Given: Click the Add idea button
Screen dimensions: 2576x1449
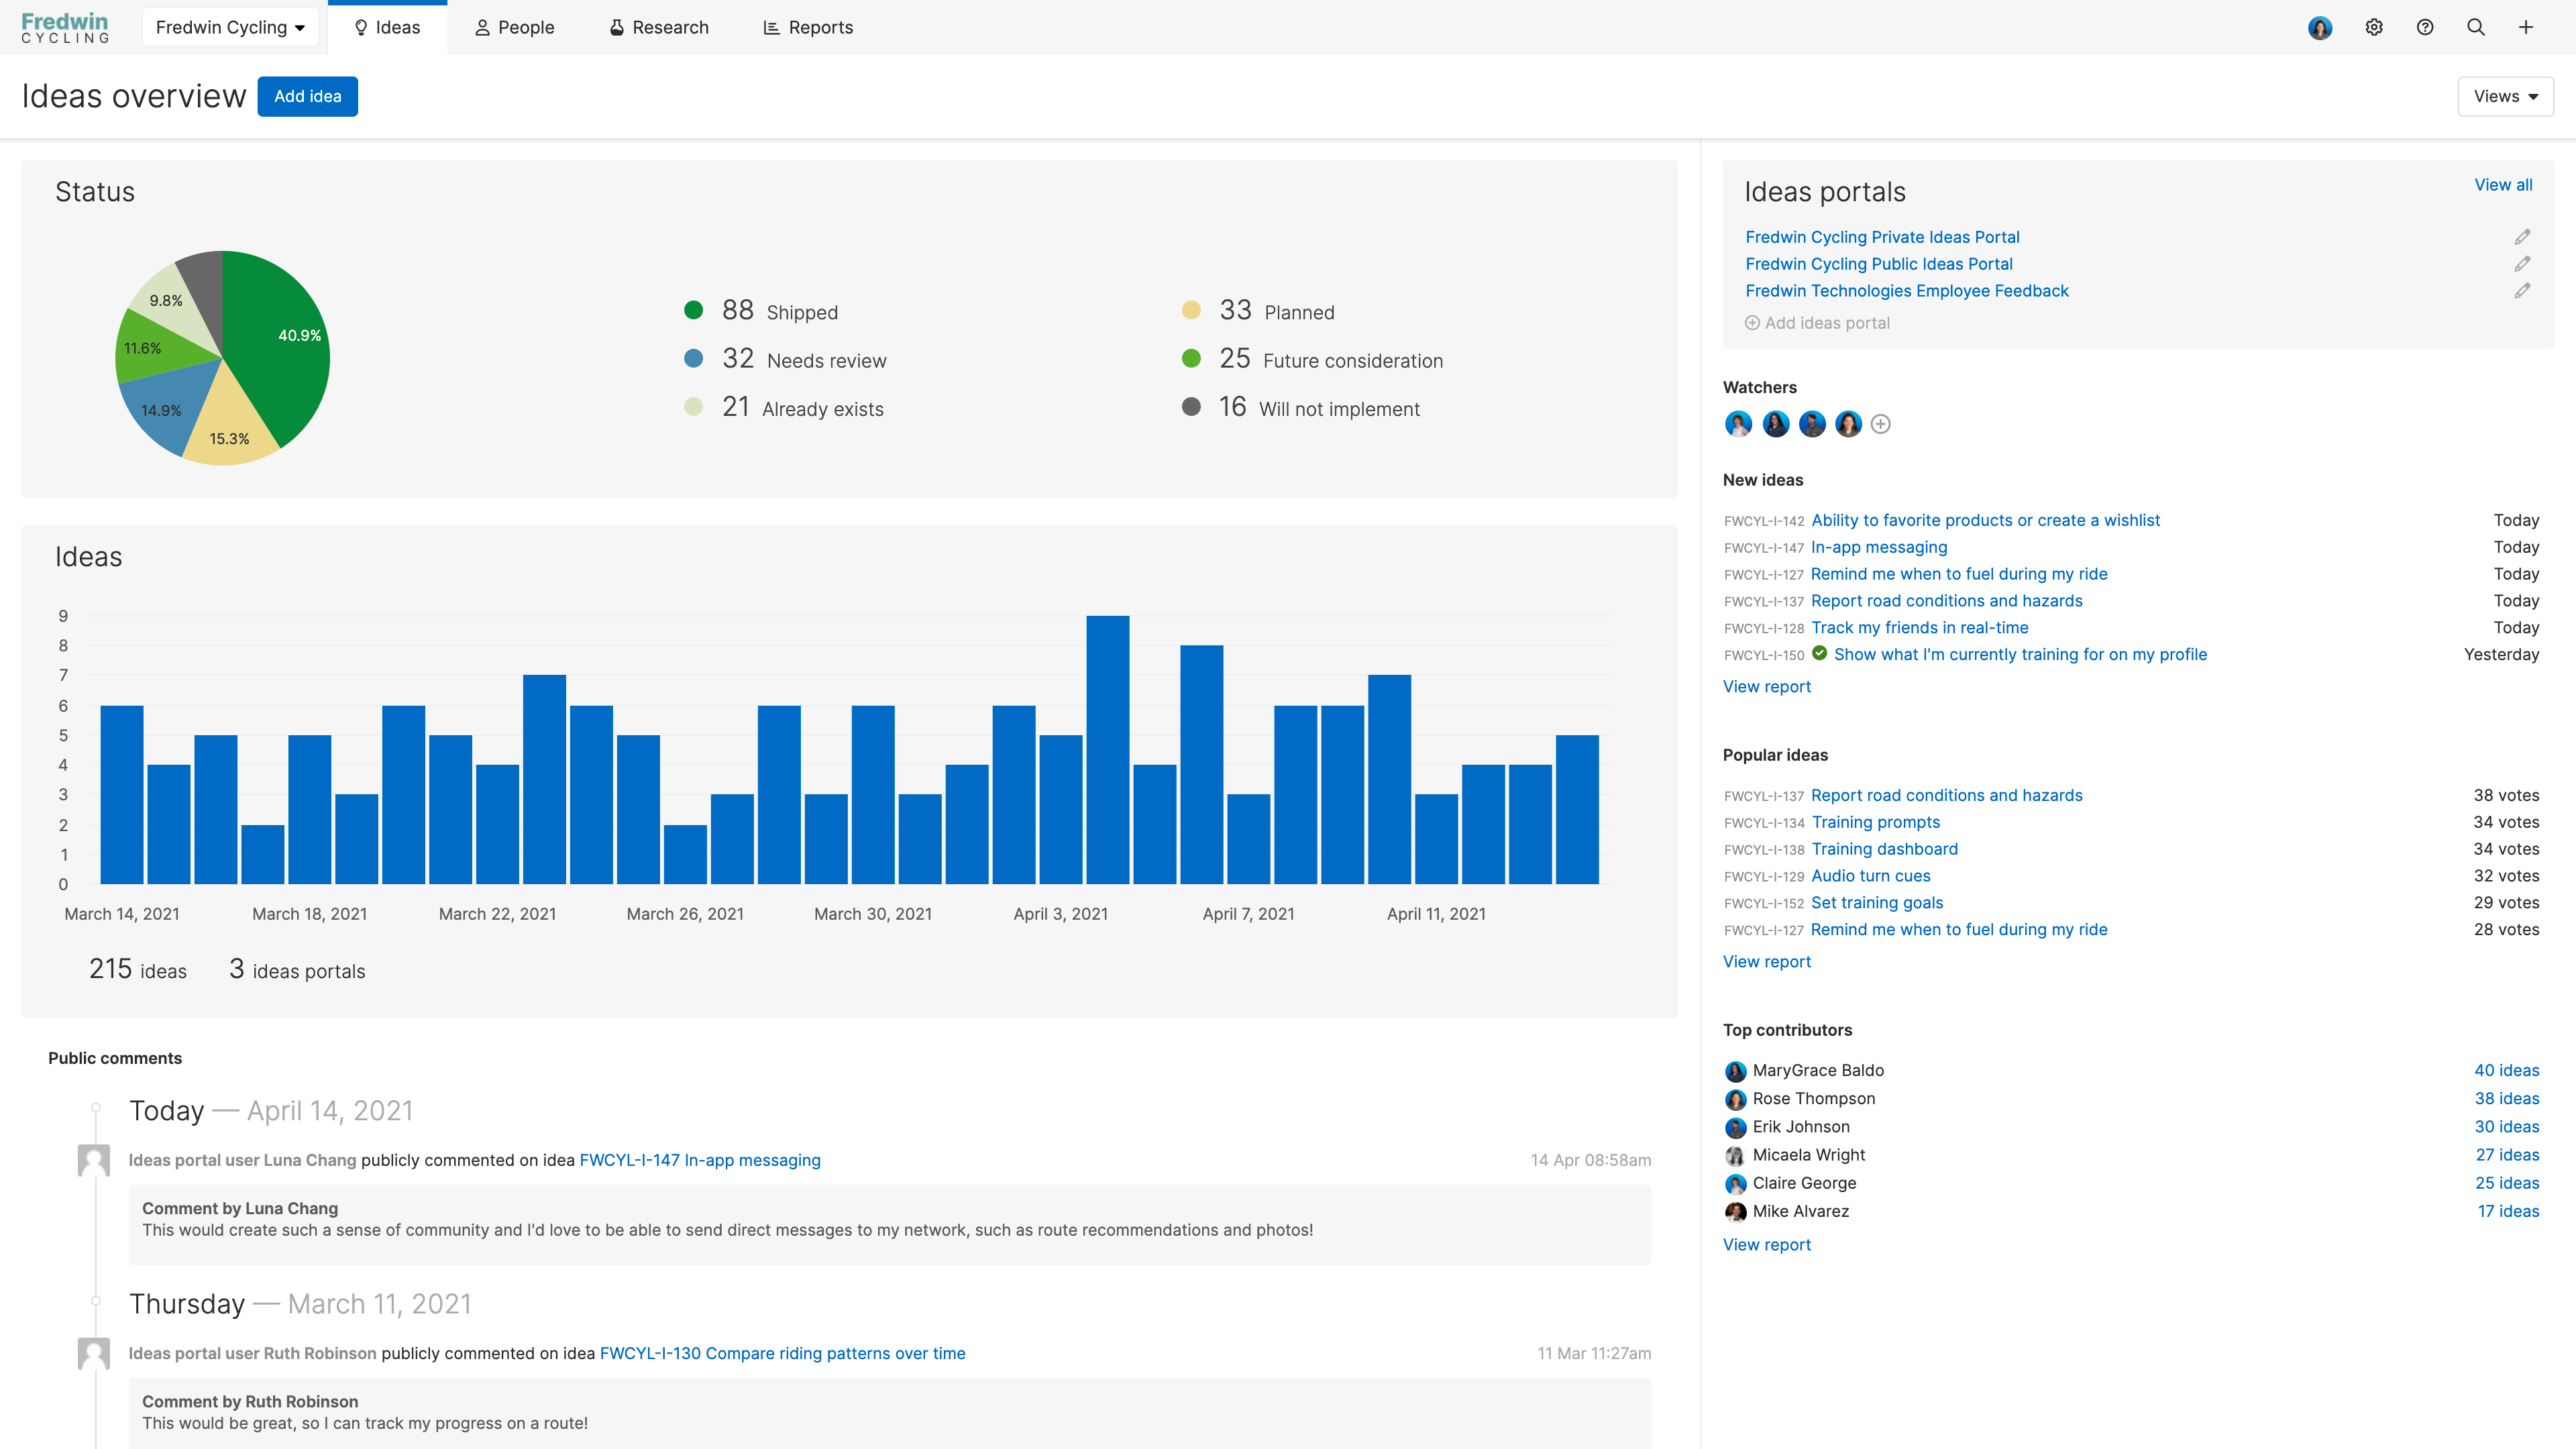Looking at the screenshot, I should pyautogui.click(x=307, y=96).
